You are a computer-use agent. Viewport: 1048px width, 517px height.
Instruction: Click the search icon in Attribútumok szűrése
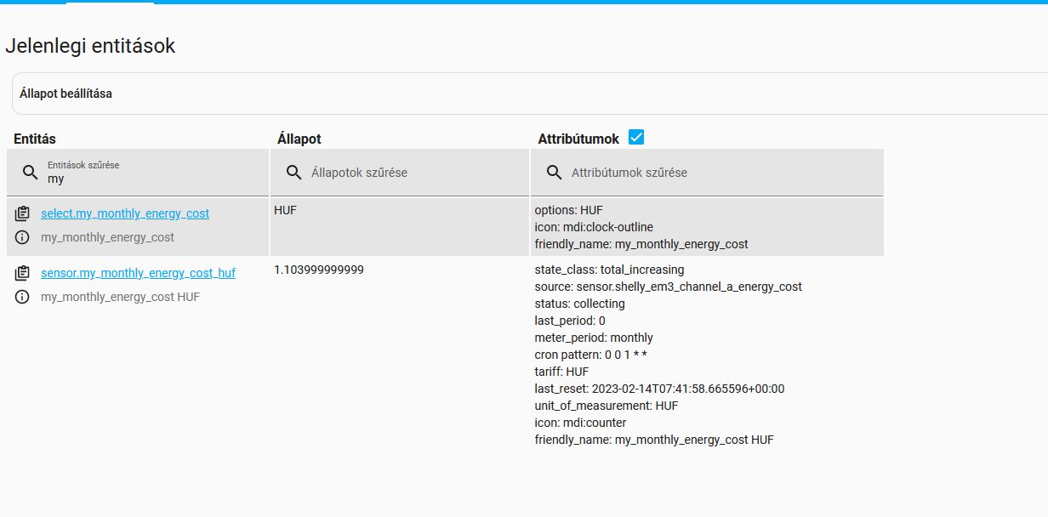tap(554, 173)
